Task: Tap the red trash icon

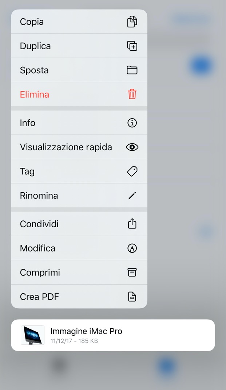Action: pos(132,94)
